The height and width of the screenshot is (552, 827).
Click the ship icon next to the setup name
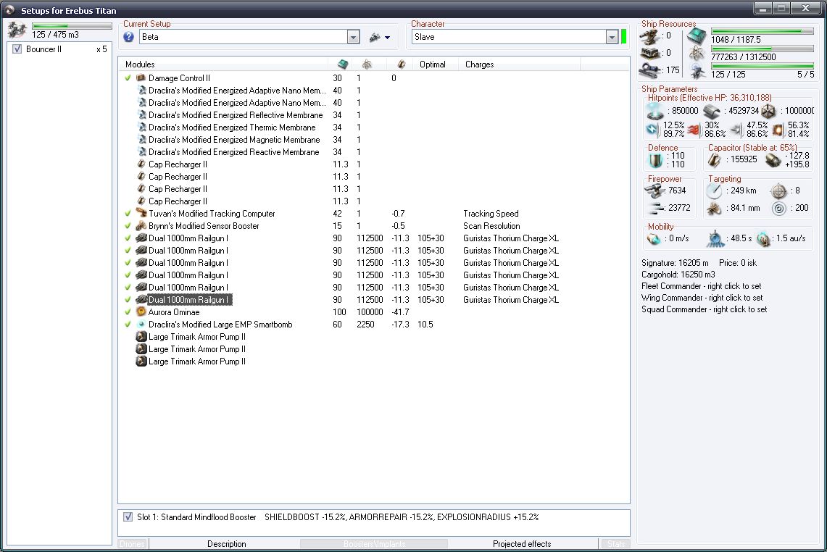tap(375, 38)
